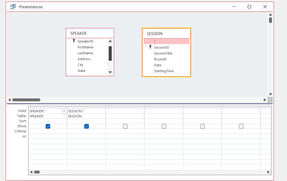Click the or cell under SPEAKER.*
The height and width of the screenshot is (181, 287).
pos(48,137)
